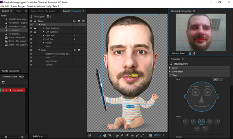Select the circular Fixed handle tool
Screen dimensions: 233x139
[117, 135]
